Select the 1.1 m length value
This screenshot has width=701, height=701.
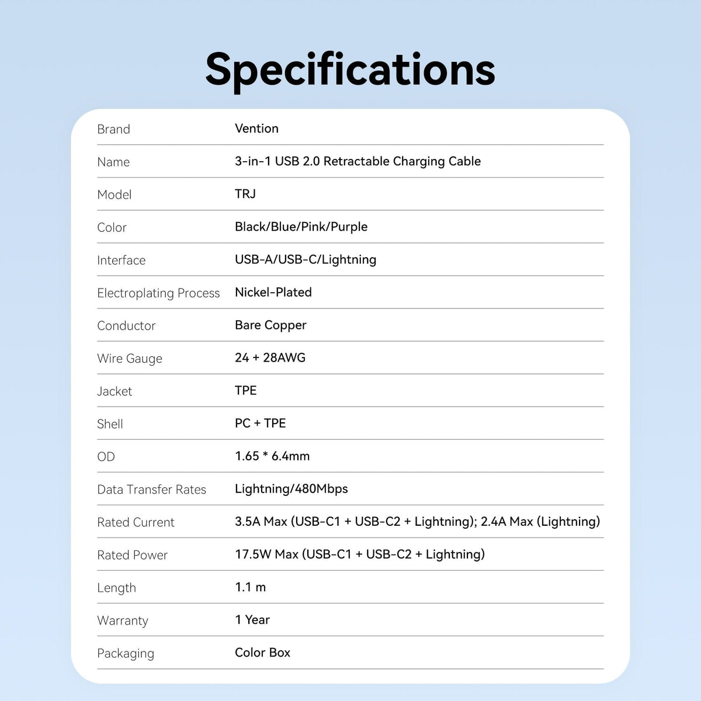(x=250, y=587)
